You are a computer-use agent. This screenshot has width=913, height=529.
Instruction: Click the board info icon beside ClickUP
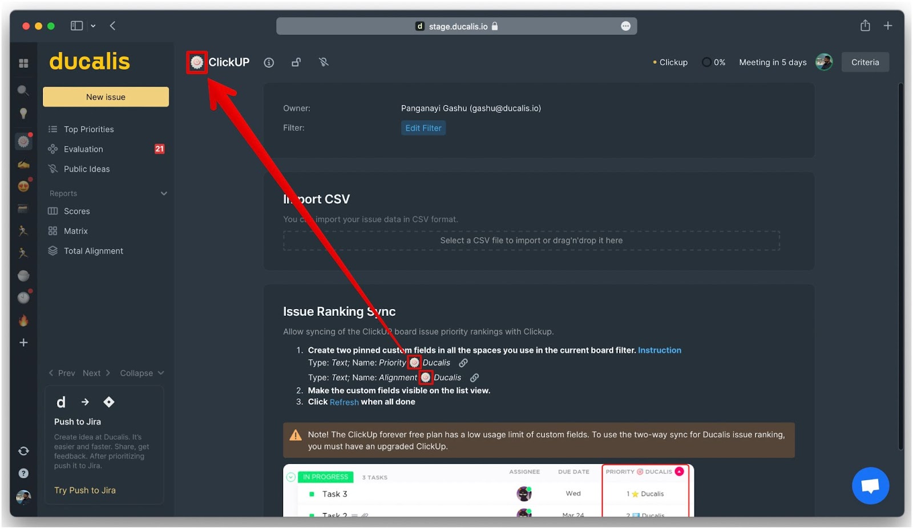pos(269,63)
